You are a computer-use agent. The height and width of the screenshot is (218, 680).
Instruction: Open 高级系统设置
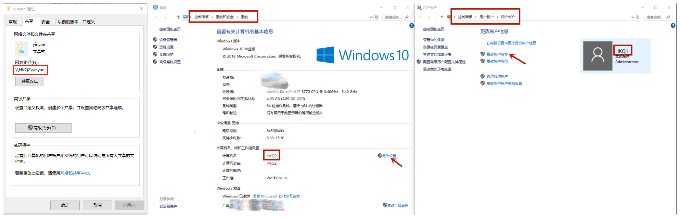tap(170, 62)
